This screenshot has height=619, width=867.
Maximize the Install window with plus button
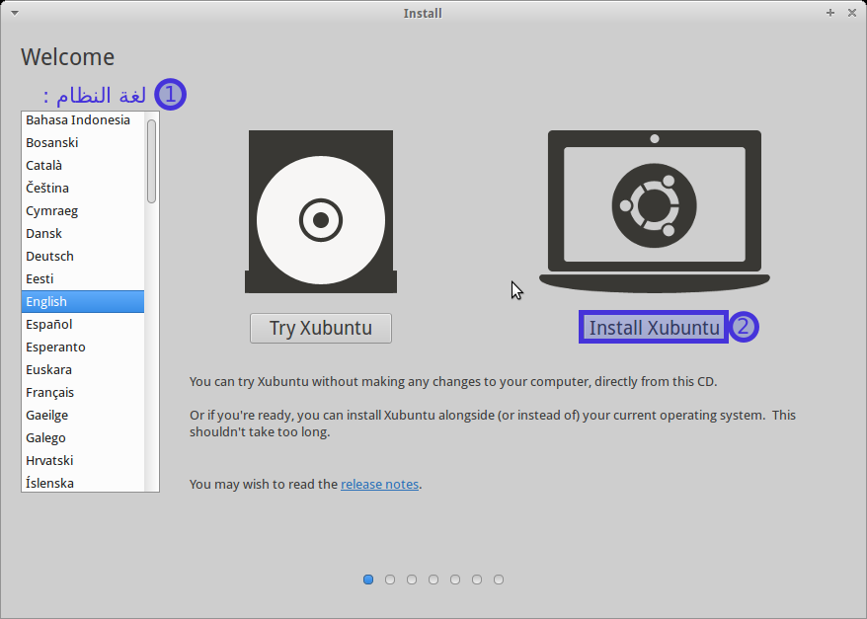[829, 13]
